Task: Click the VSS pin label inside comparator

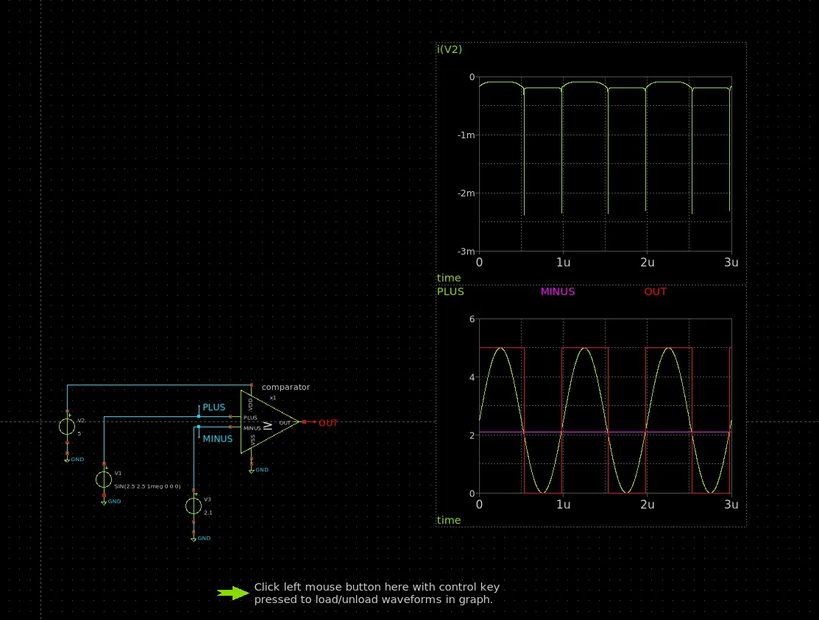Action: pyautogui.click(x=253, y=440)
